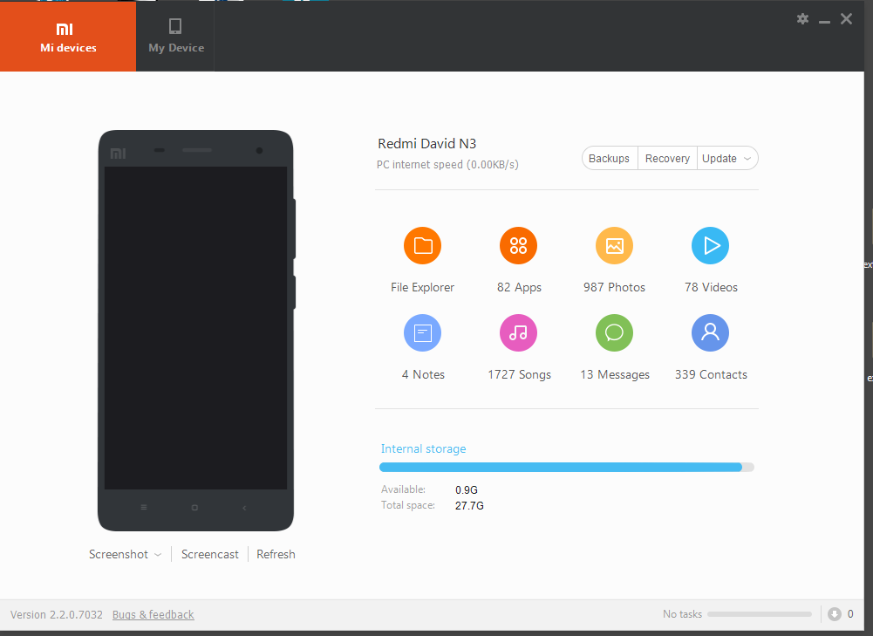Click the No tasks progress bar
This screenshot has height=636, width=873.
pos(760,614)
